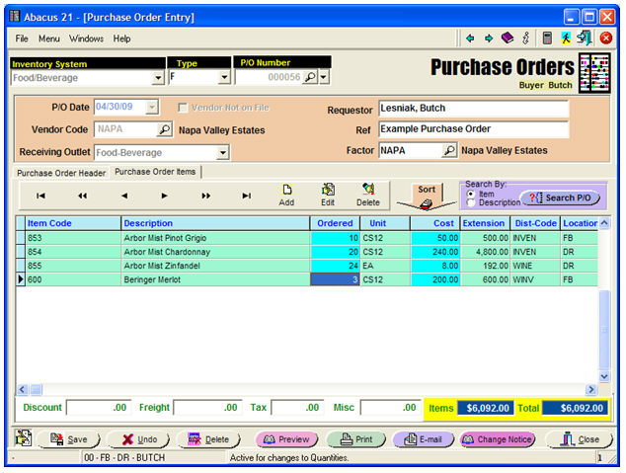Click the Factor lookup magnifier icon
The image size is (626, 473).
(449, 151)
